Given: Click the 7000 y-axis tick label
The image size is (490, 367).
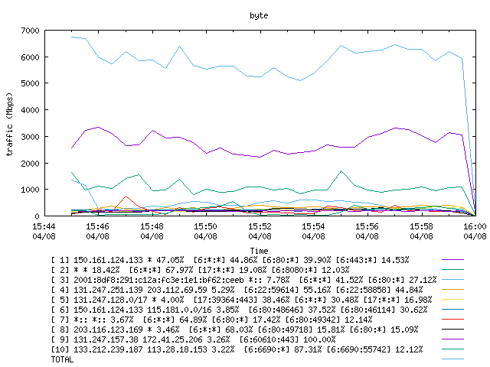Looking at the screenshot, I should pos(30,31).
